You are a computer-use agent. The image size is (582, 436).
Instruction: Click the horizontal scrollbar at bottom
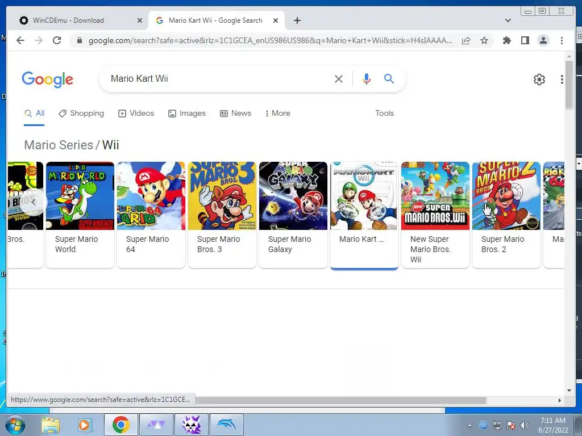pos(341,400)
